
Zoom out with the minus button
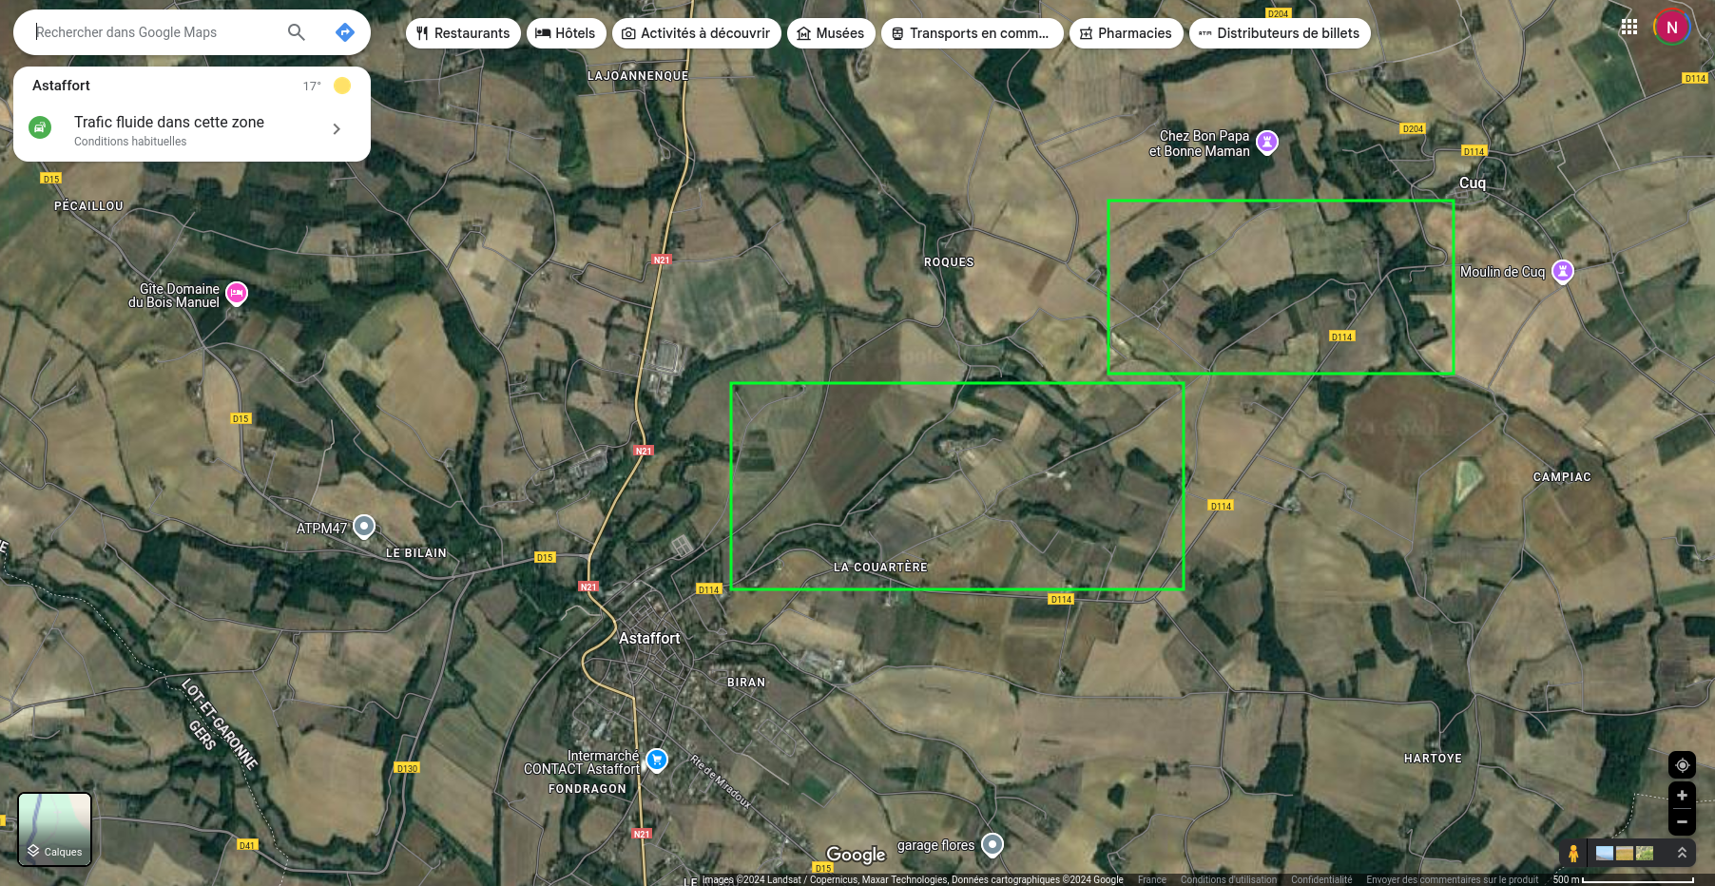1682,821
